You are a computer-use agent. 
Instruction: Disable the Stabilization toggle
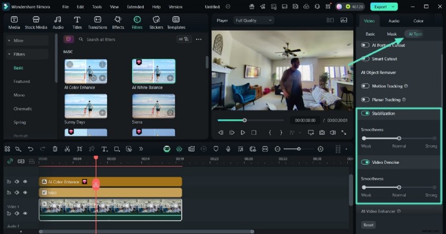coord(366,113)
